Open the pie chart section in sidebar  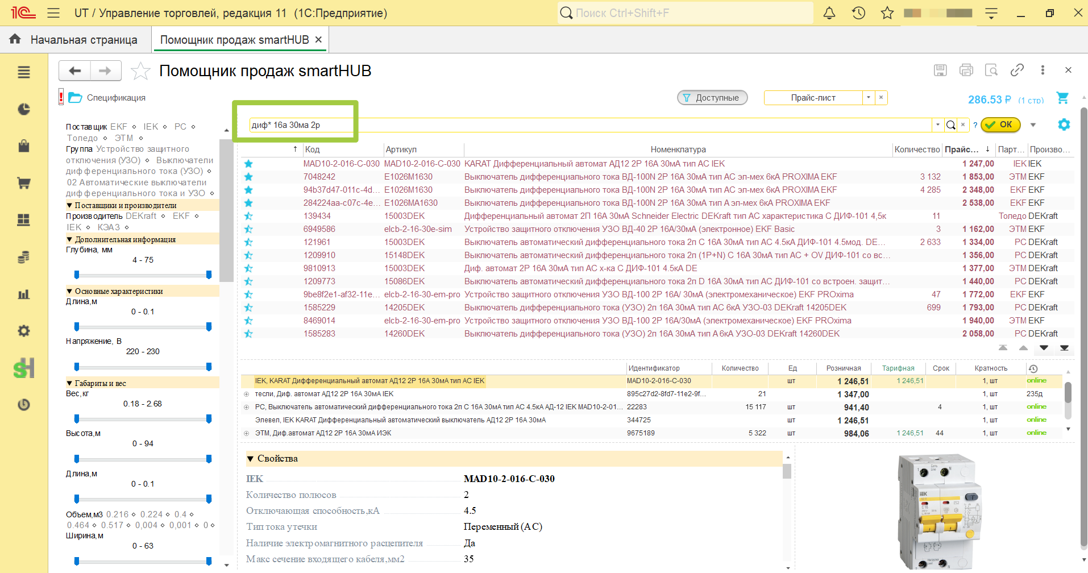[23, 109]
